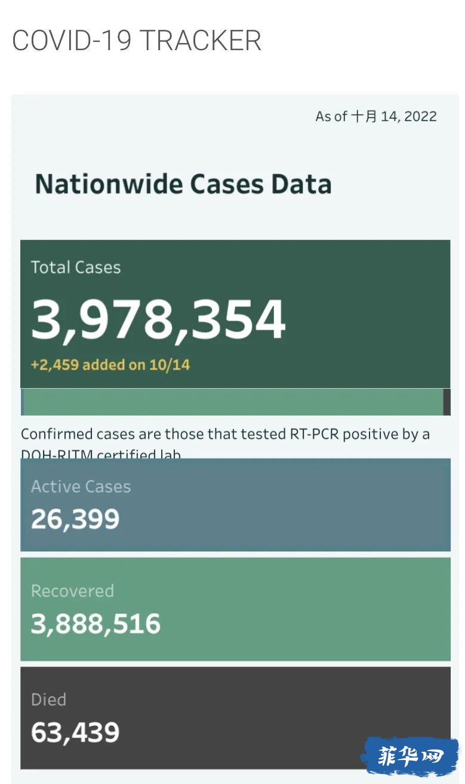Image resolution: width=465 pixels, height=784 pixels.
Task: Select the Total Cases label
Action: (76, 267)
